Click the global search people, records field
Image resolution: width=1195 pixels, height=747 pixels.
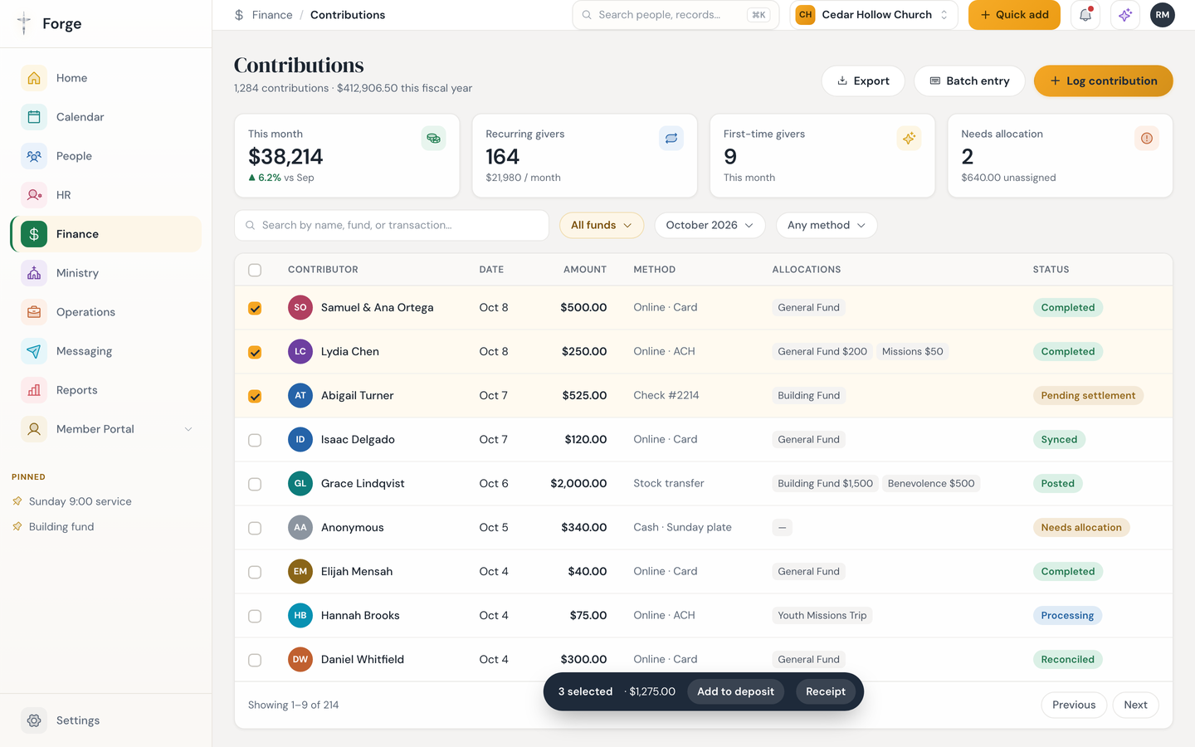point(676,15)
